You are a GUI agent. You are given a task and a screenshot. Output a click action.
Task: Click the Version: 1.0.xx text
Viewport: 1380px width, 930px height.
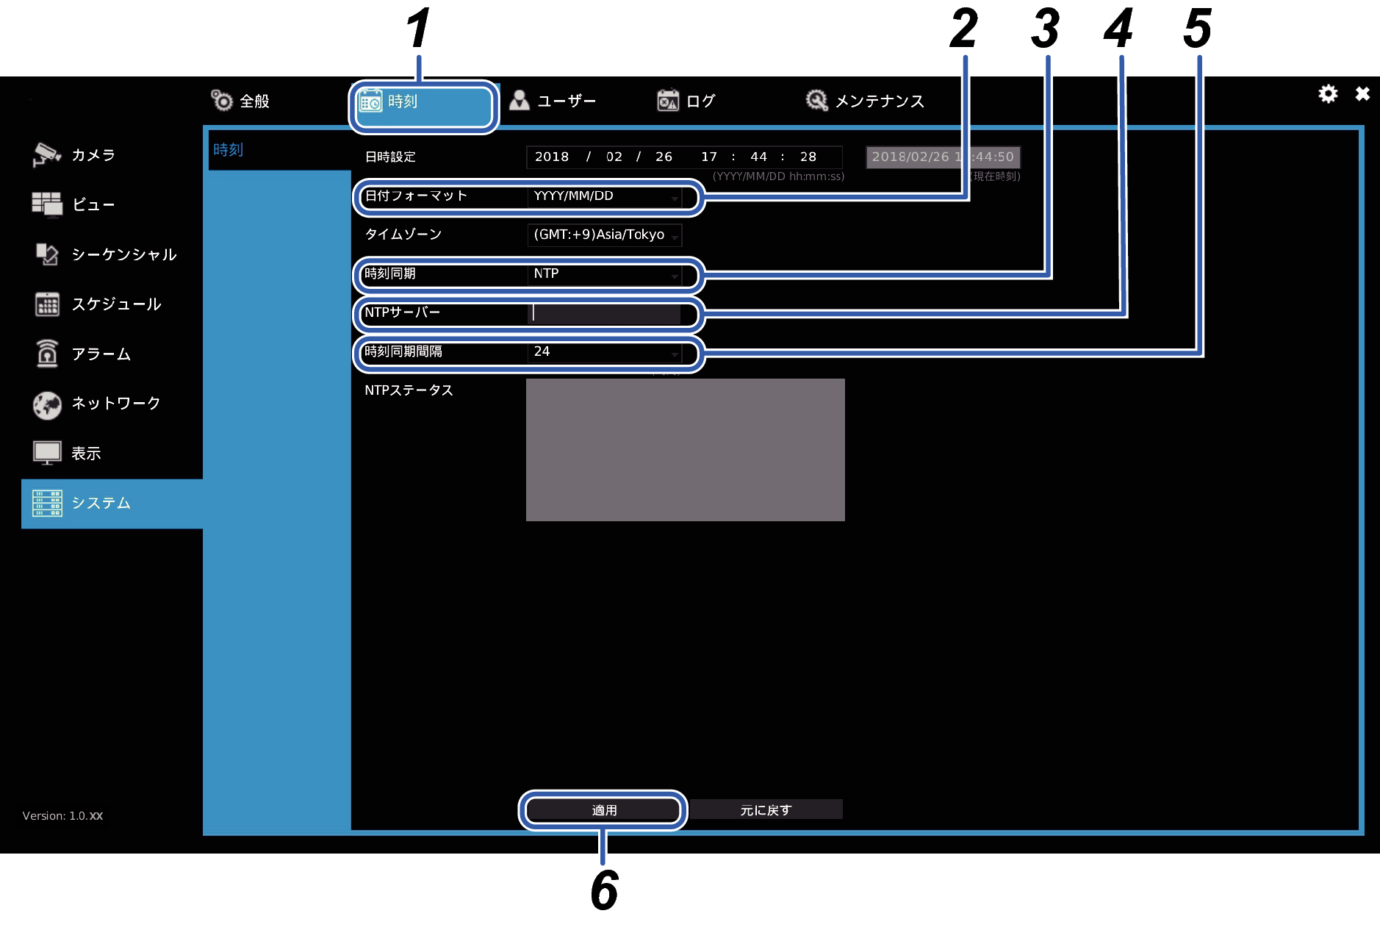(62, 816)
